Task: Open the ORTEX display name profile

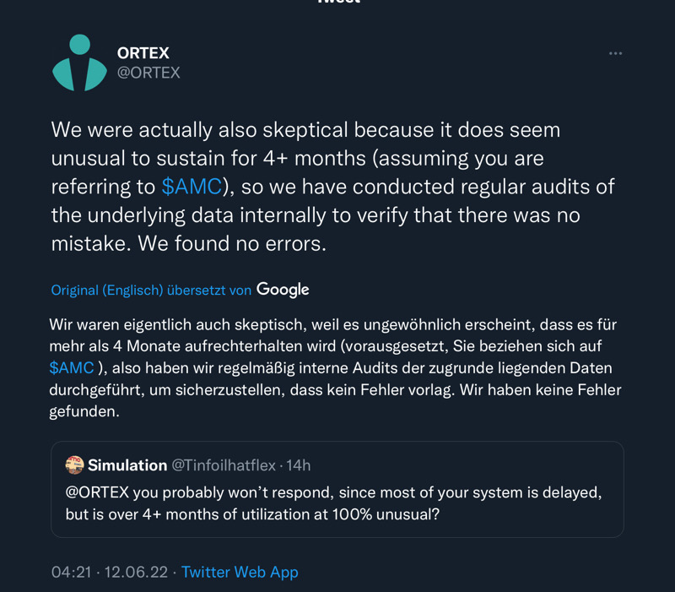Action: point(143,52)
